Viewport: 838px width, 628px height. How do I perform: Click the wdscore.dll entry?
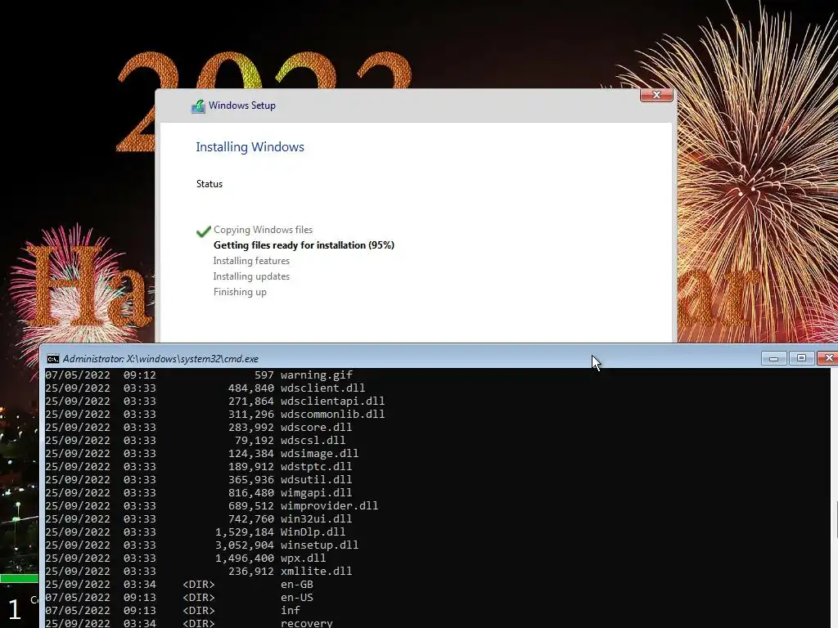tap(317, 427)
